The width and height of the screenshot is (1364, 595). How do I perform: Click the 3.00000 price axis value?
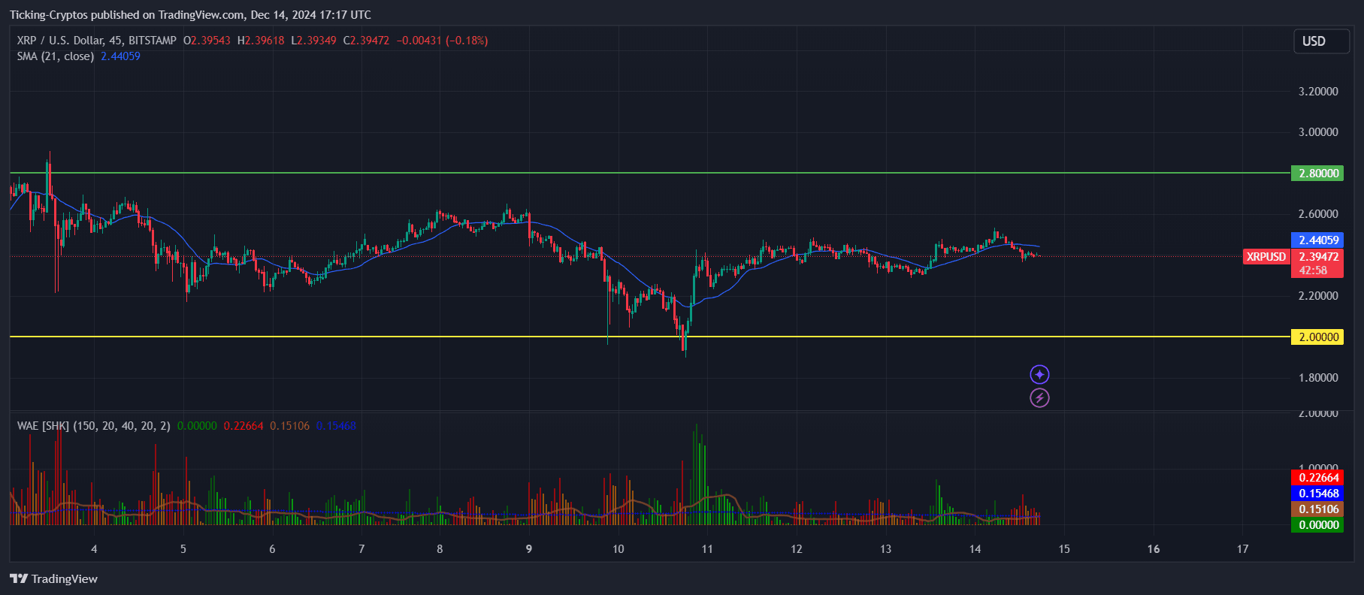pos(1318,132)
